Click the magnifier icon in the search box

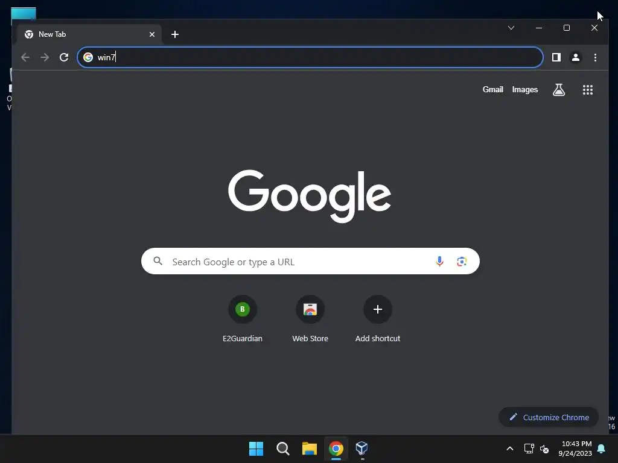tap(158, 260)
